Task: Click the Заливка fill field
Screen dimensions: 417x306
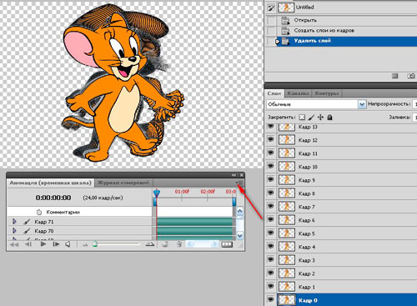Action: point(414,118)
